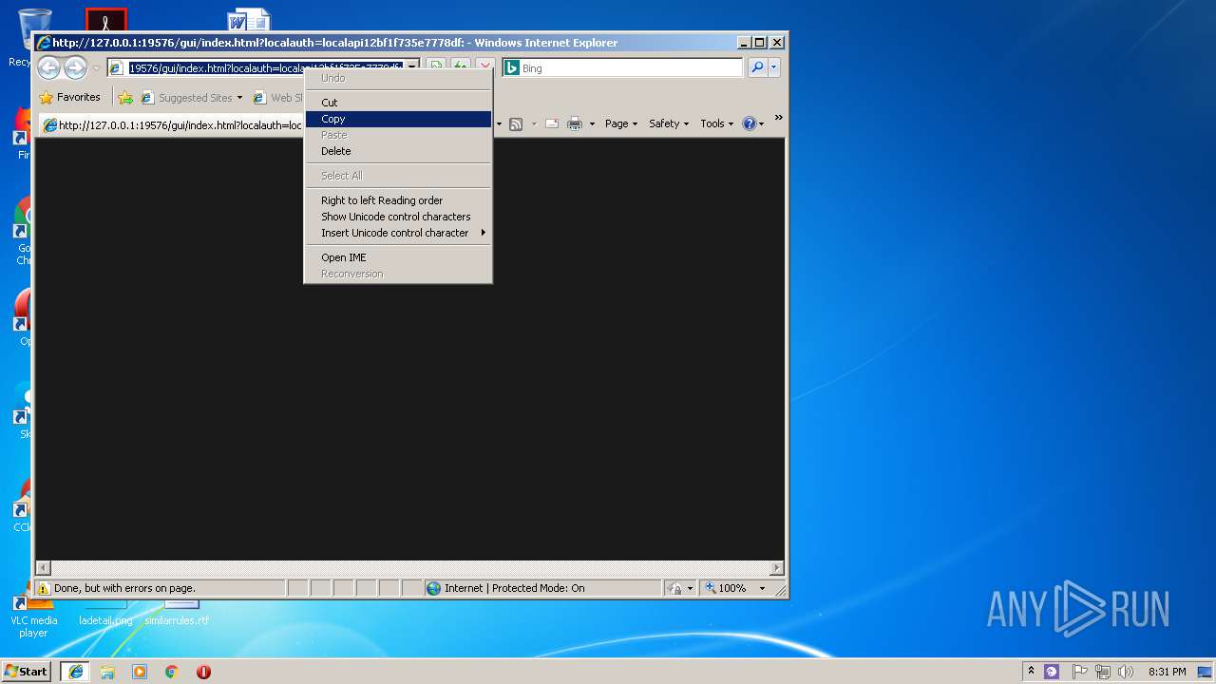This screenshot has height=684, width=1216.
Task: Show more command bar items chevron
Action: [x=778, y=118]
